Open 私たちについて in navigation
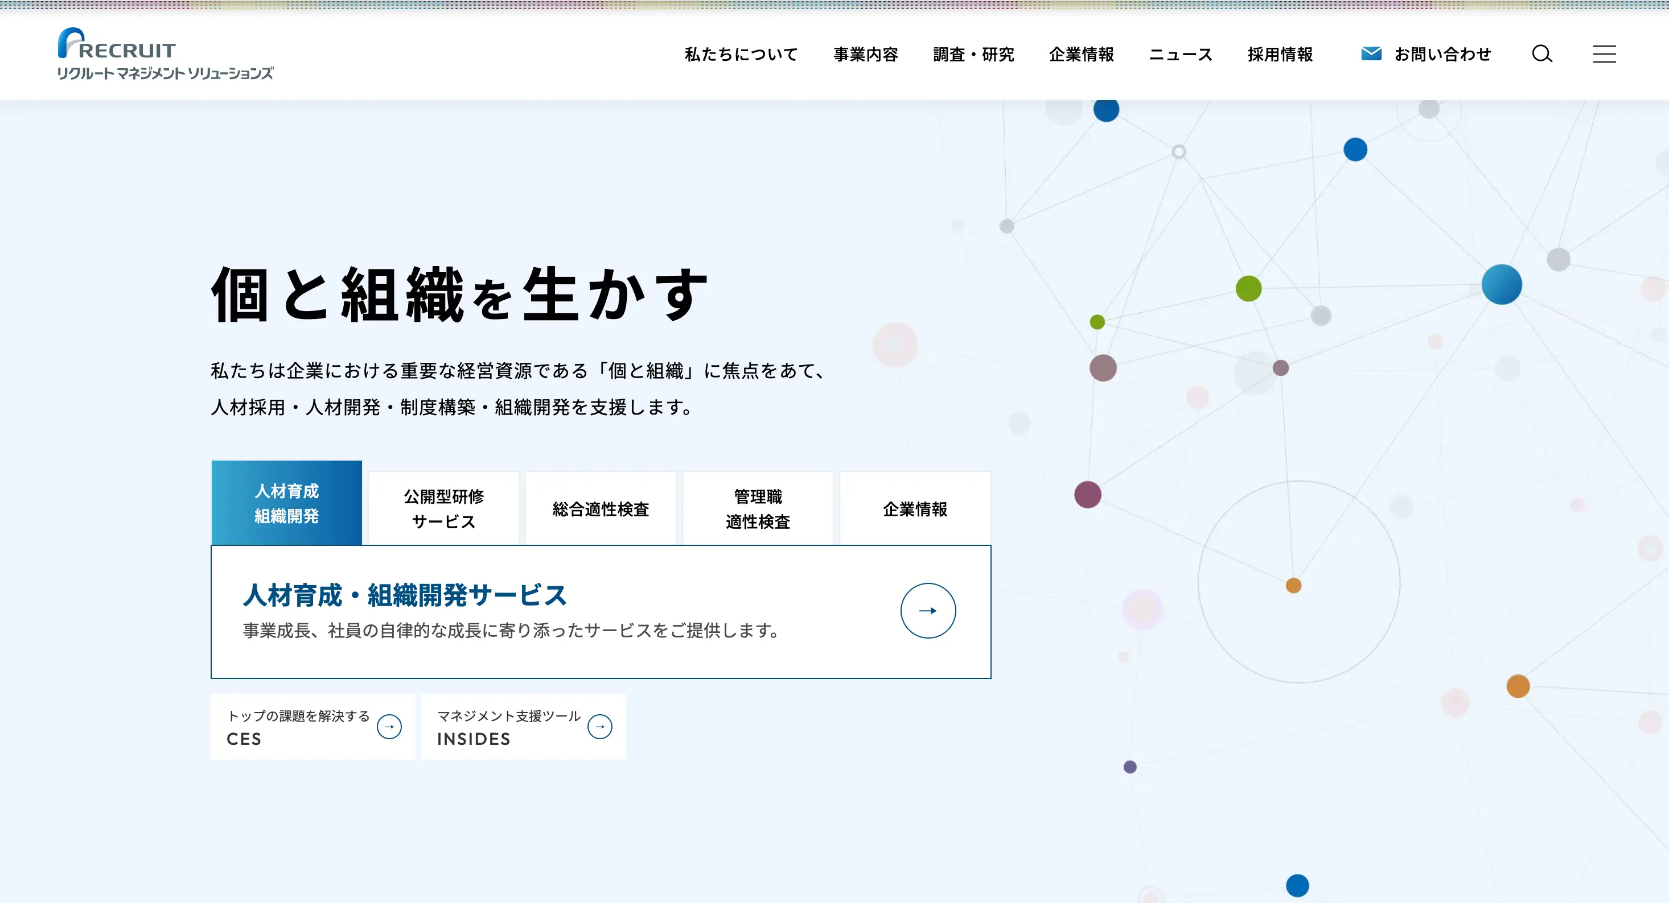This screenshot has width=1669, height=903. [741, 55]
